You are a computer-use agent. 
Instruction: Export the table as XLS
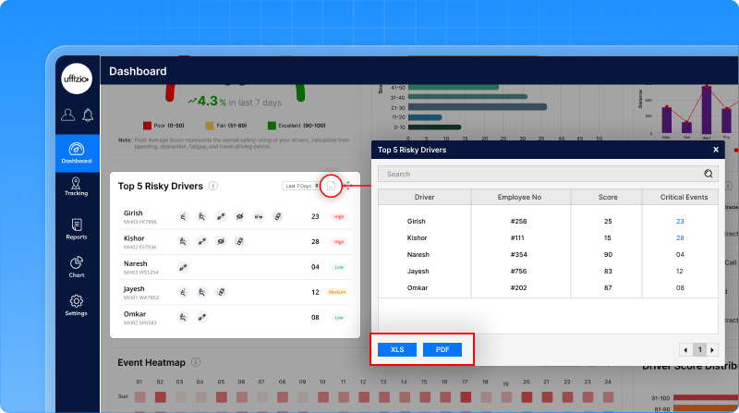[397, 349]
